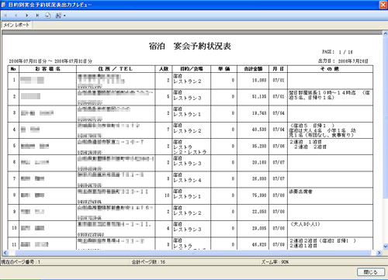Open the dropdown arrow beside search icon
The width and height of the screenshot is (388, 280).
(64, 16)
